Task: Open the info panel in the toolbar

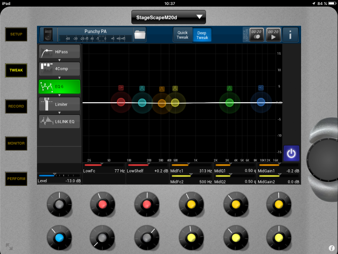Action: point(290,35)
